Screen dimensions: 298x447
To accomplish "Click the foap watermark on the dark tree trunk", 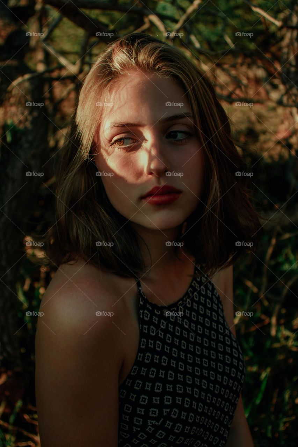I will [x=35, y=174].
